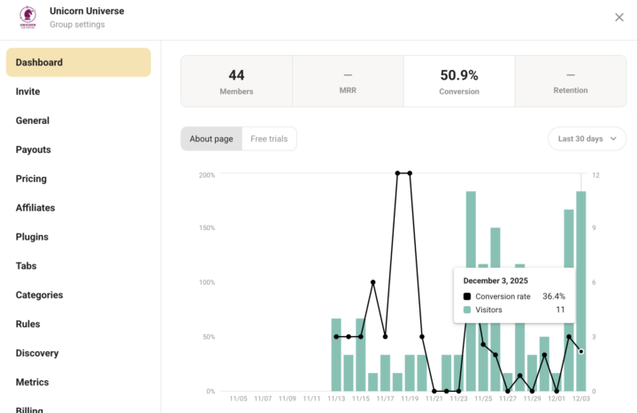The width and height of the screenshot is (637, 413).
Task: Select the About page tab
Action: [x=211, y=139]
